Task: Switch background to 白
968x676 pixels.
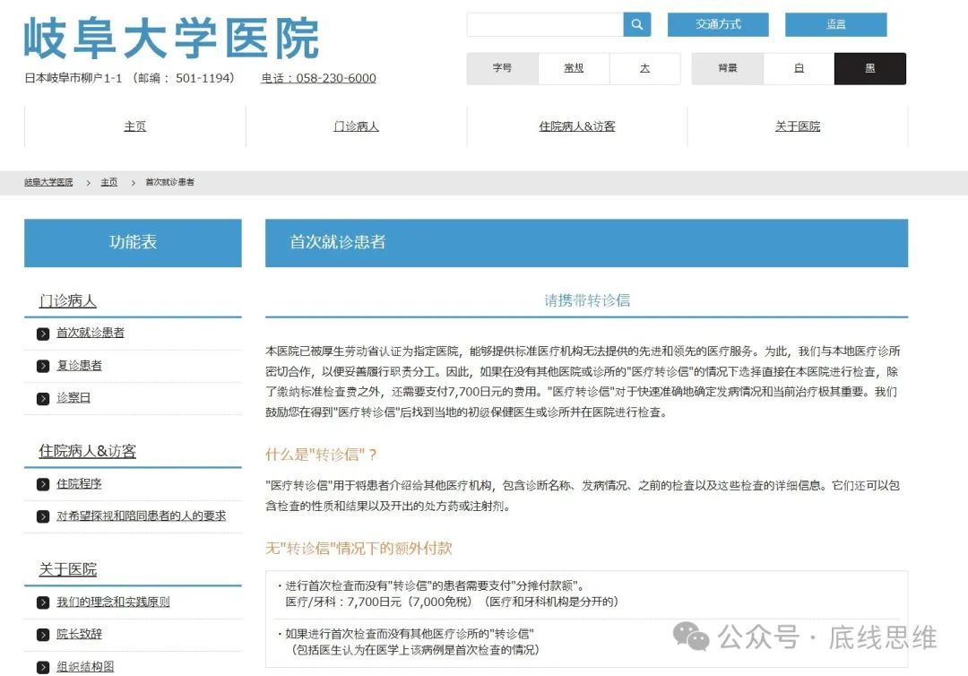Action: click(799, 68)
